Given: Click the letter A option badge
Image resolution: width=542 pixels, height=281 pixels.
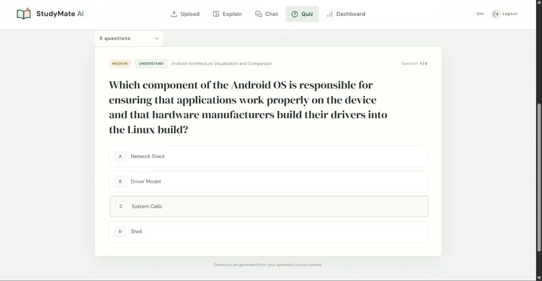Looking at the screenshot, I should click(120, 156).
